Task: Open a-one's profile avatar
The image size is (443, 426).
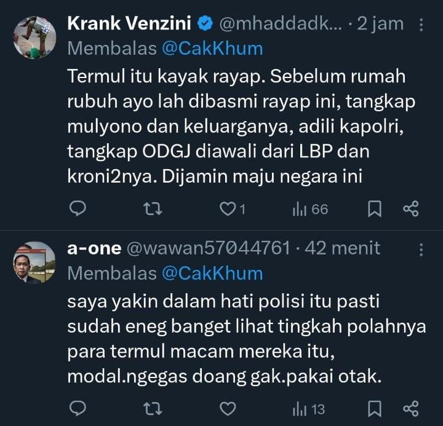Action: [x=34, y=262]
